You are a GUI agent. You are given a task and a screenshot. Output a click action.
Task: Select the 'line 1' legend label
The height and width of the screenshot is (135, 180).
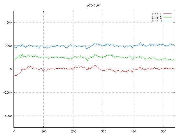[156, 14]
